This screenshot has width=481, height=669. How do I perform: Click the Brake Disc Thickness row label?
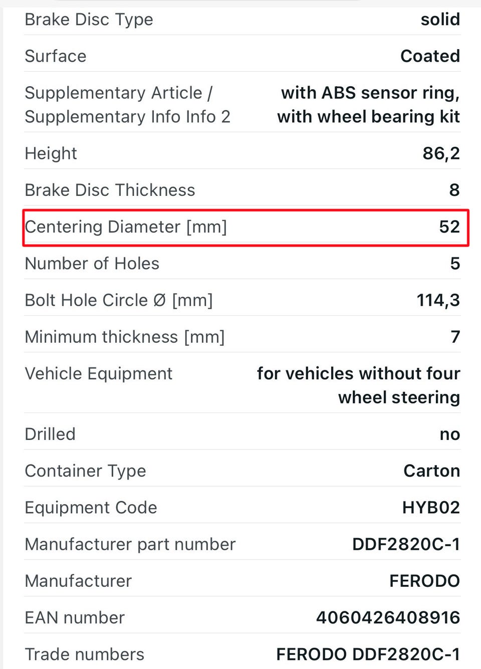click(110, 190)
